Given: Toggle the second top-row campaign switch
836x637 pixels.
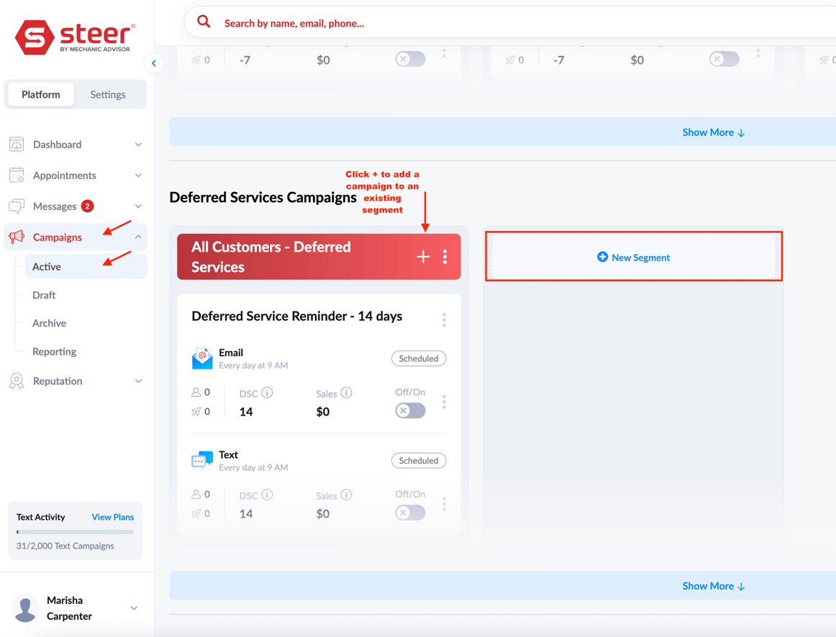Looking at the screenshot, I should [724, 59].
